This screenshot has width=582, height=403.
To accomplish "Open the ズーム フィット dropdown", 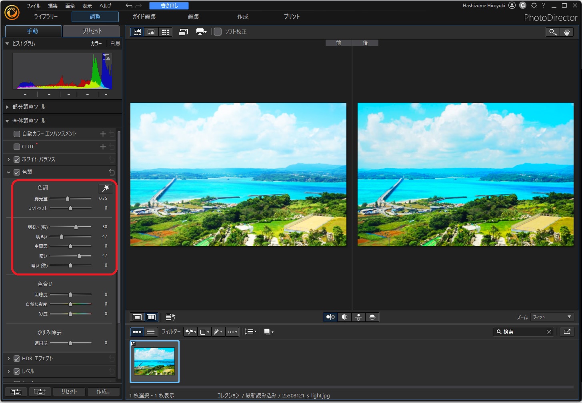I will point(552,317).
